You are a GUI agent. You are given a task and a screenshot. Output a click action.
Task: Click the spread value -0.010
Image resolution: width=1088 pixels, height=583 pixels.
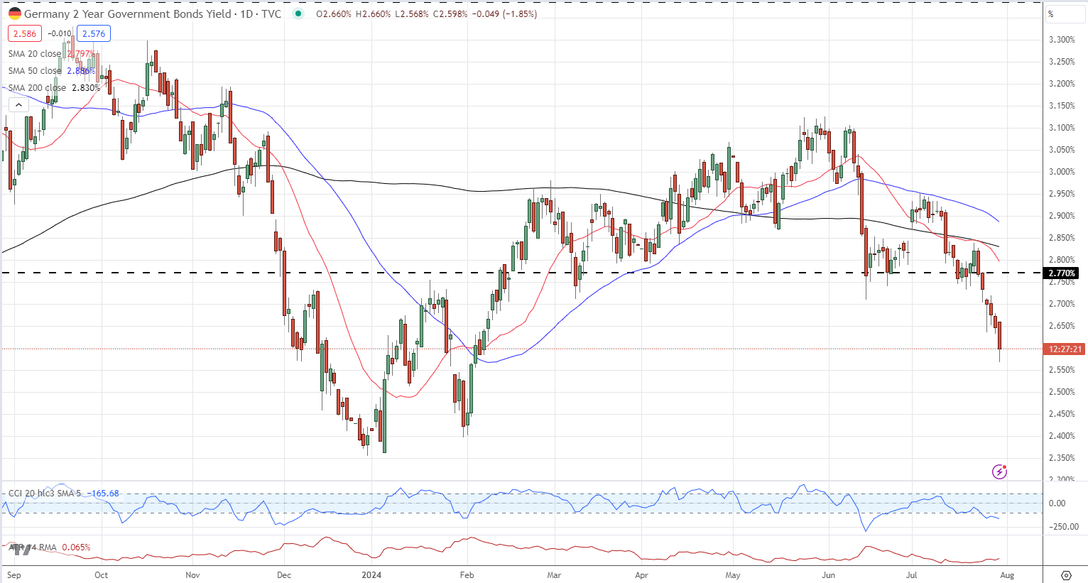[x=60, y=33]
